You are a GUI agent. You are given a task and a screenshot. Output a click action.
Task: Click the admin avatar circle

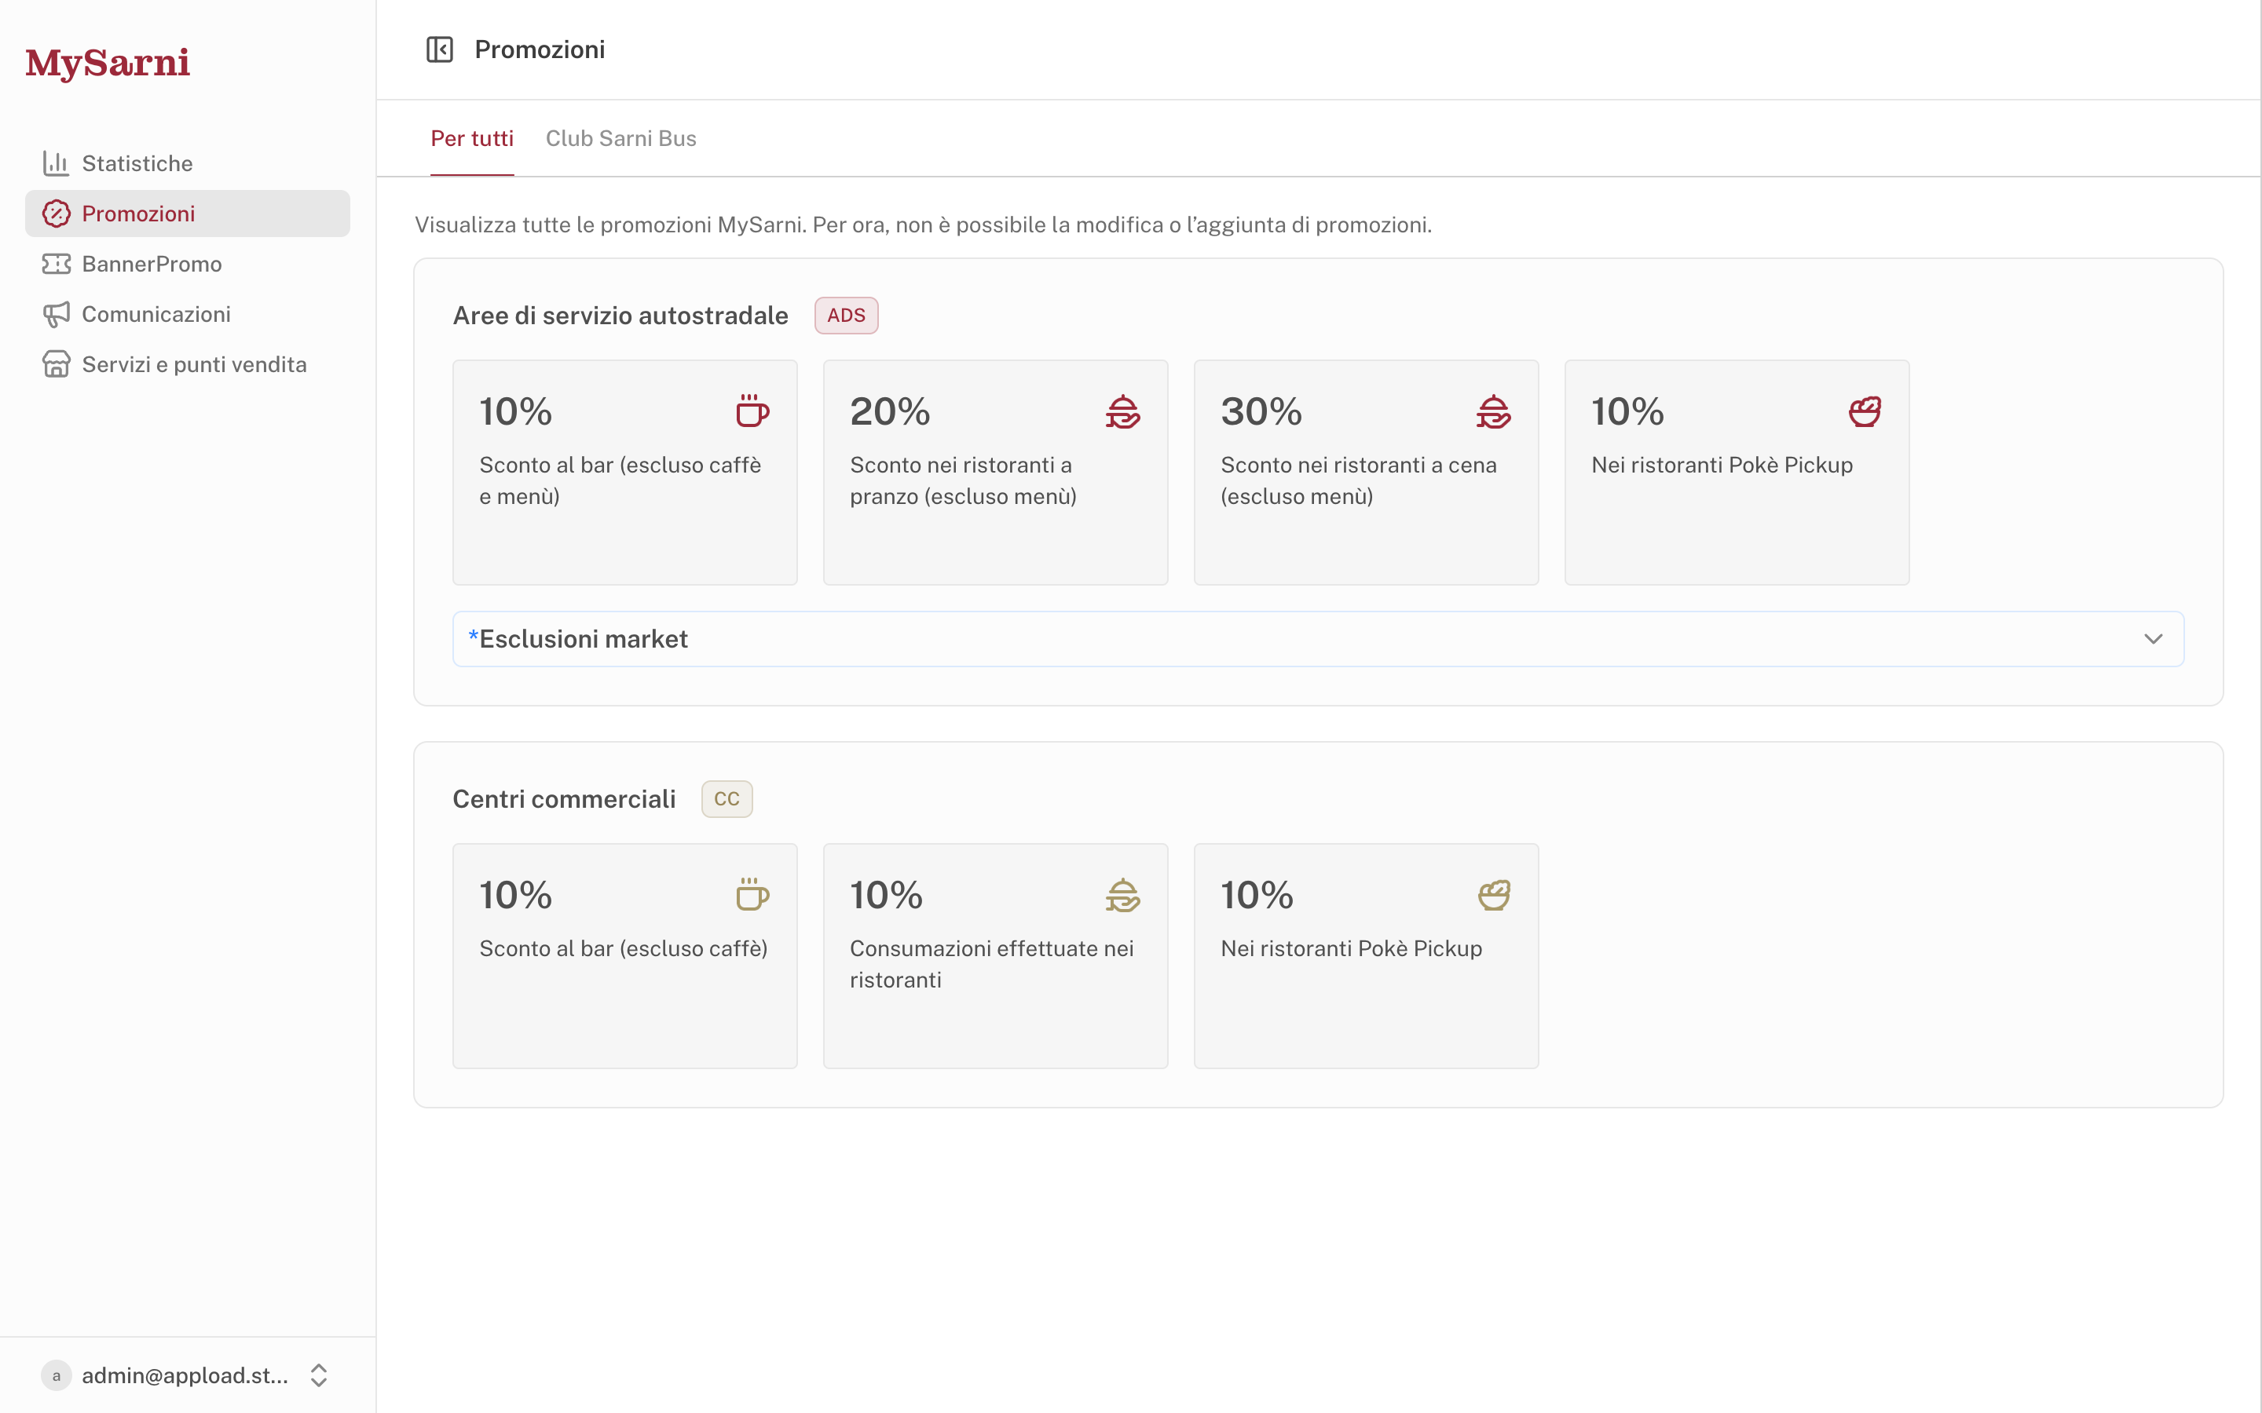click(x=56, y=1375)
